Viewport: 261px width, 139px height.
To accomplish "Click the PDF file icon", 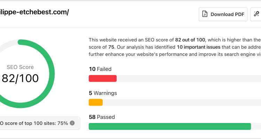I will (x=205, y=14).
